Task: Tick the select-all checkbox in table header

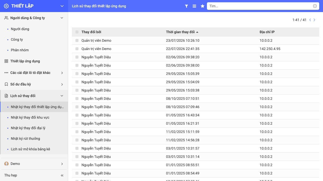Action: [x=77, y=32]
